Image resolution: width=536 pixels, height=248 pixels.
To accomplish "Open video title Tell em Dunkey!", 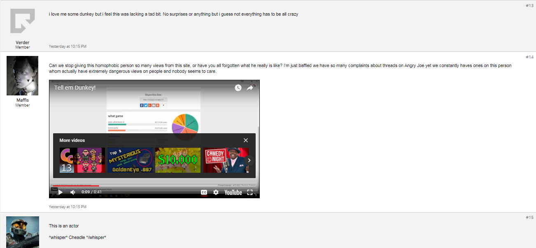I will click(75, 88).
